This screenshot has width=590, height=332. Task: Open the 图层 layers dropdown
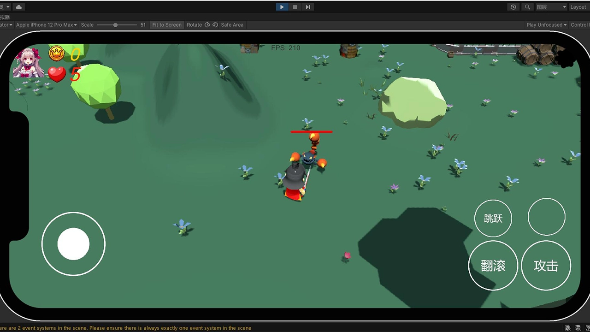[551, 7]
